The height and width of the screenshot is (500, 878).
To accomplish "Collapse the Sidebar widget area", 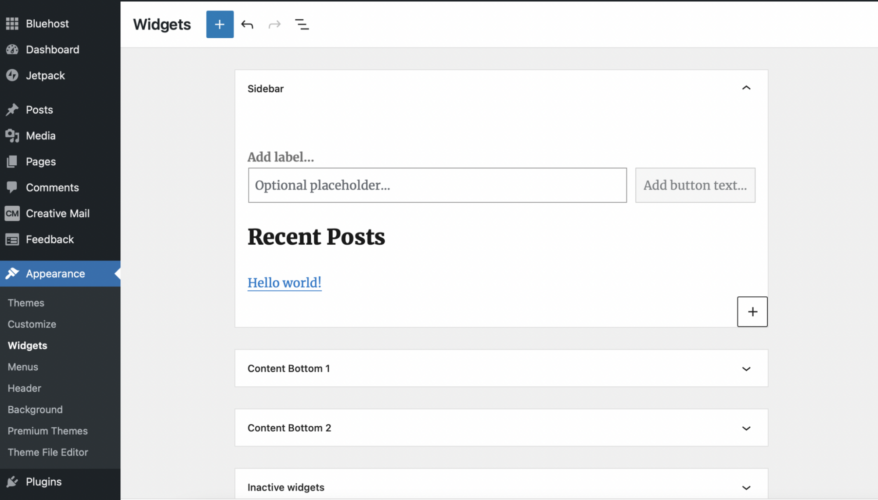I will pyautogui.click(x=746, y=88).
